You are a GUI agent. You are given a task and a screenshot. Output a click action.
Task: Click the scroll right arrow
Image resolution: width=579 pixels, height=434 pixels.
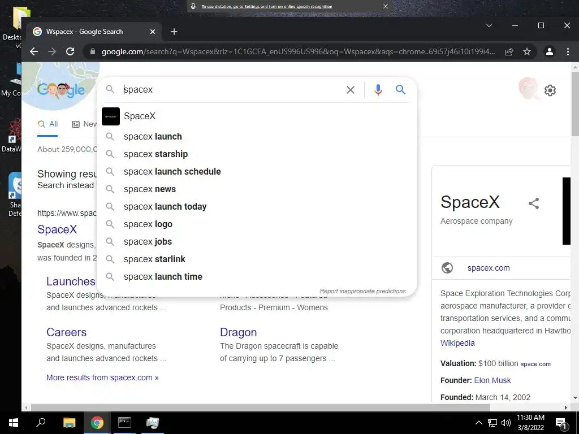click(x=565, y=407)
